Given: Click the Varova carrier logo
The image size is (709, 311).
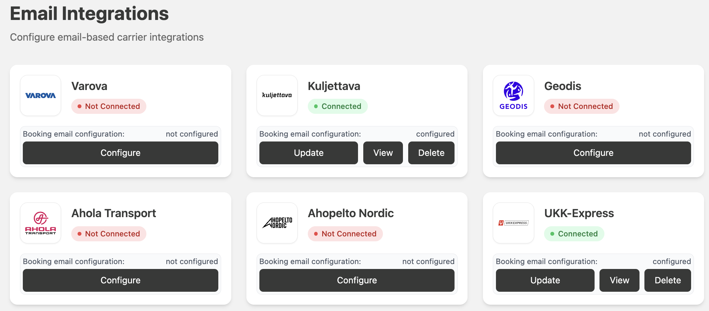Looking at the screenshot, I should click(41, 96).
